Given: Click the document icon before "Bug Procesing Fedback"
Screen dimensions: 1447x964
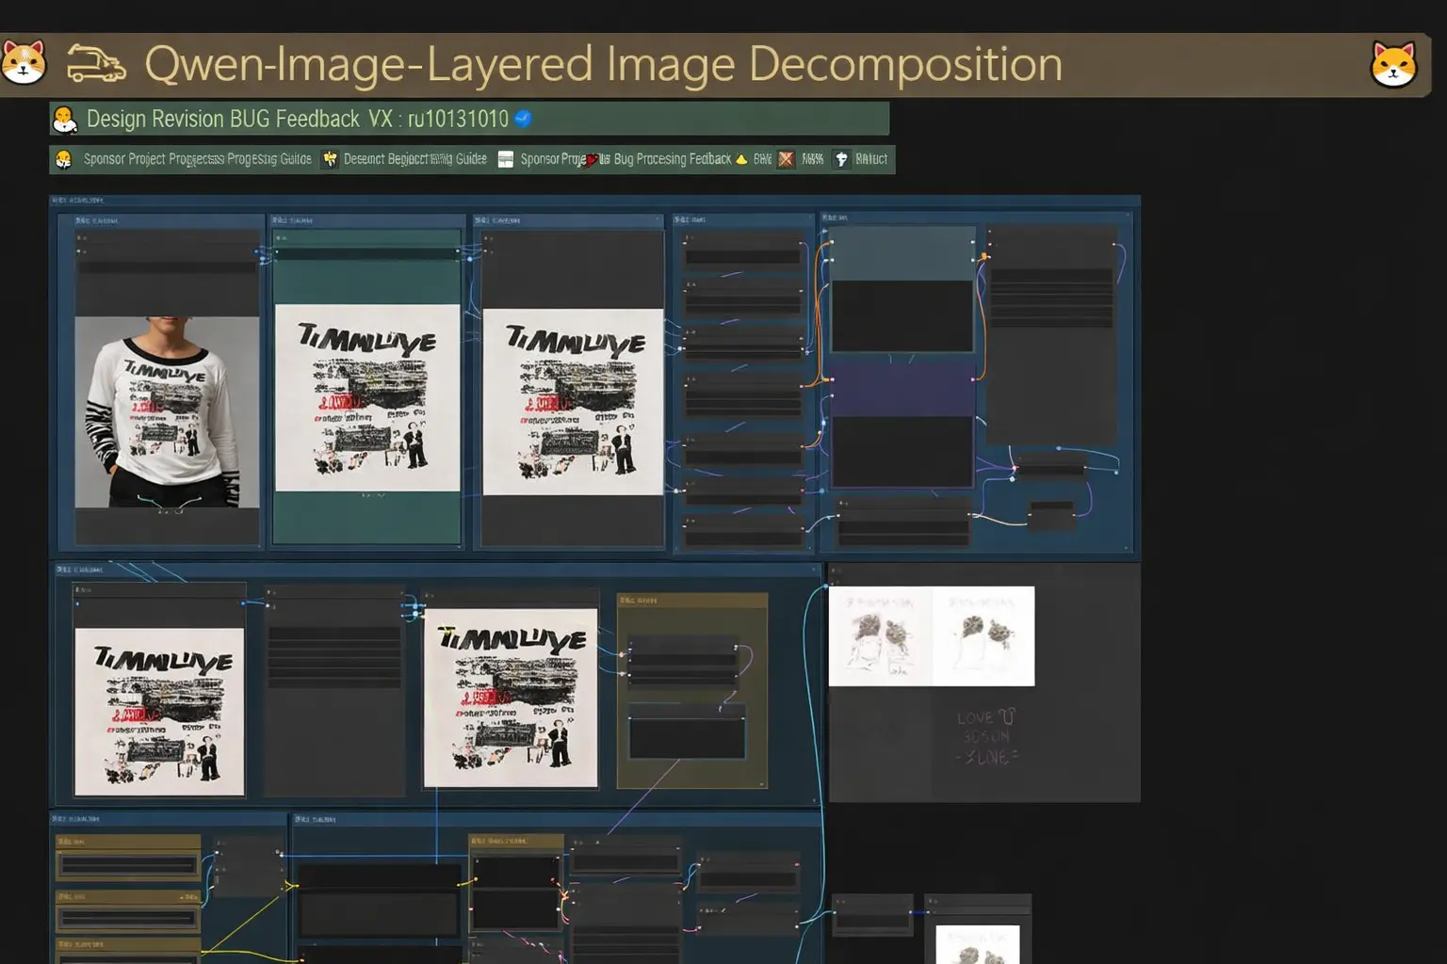Looking at the screenshot, I should coord(506,159).
